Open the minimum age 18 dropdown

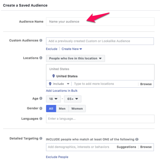53,99
